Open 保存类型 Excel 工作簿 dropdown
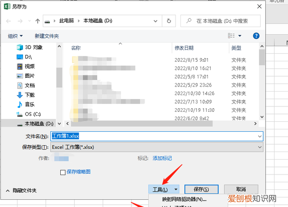The width and height of the screenshot is (288, 207). point(157,147)
